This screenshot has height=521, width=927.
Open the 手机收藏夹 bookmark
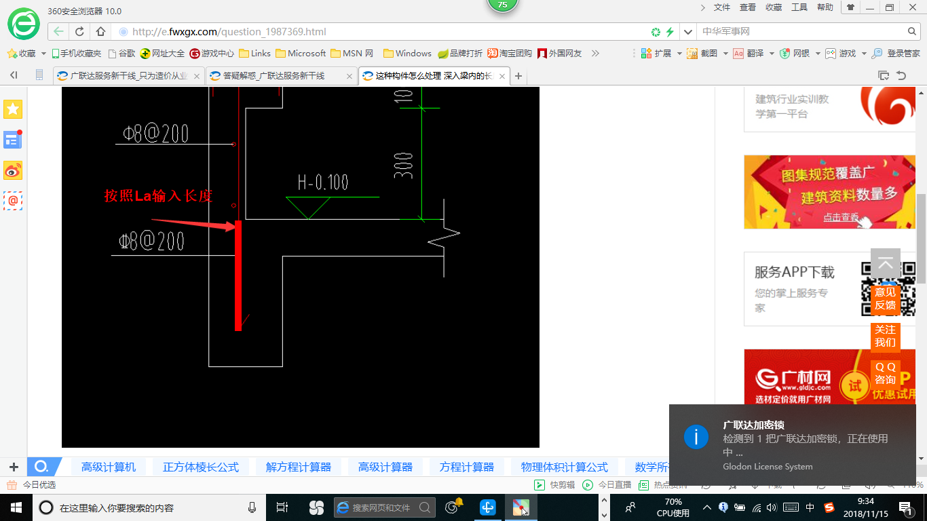[x=77, y=53]
